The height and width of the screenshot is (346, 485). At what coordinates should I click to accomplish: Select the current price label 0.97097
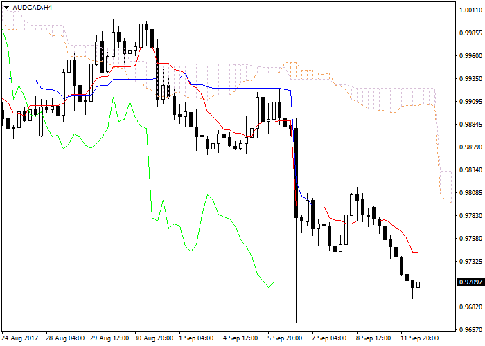(x=470, y=282)
